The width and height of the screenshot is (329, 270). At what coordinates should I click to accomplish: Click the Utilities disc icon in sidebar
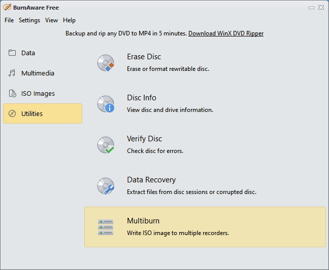click(x=12, y=114)
